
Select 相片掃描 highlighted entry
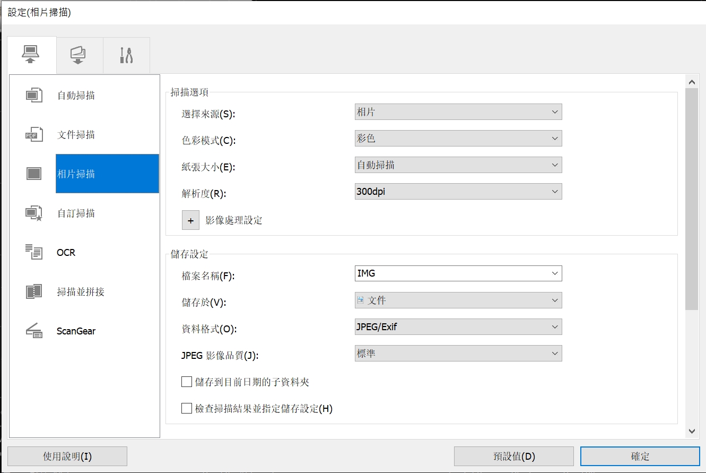pos(107,174)
